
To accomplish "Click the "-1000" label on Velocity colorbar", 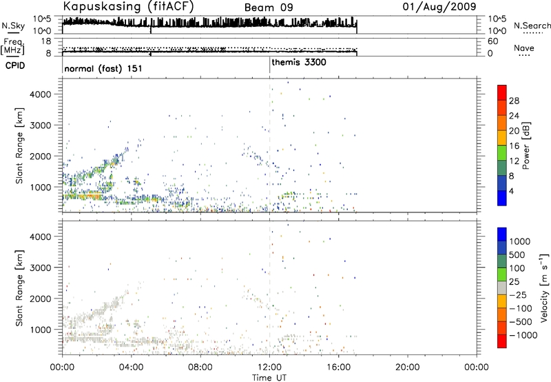I will coord(523,335).
